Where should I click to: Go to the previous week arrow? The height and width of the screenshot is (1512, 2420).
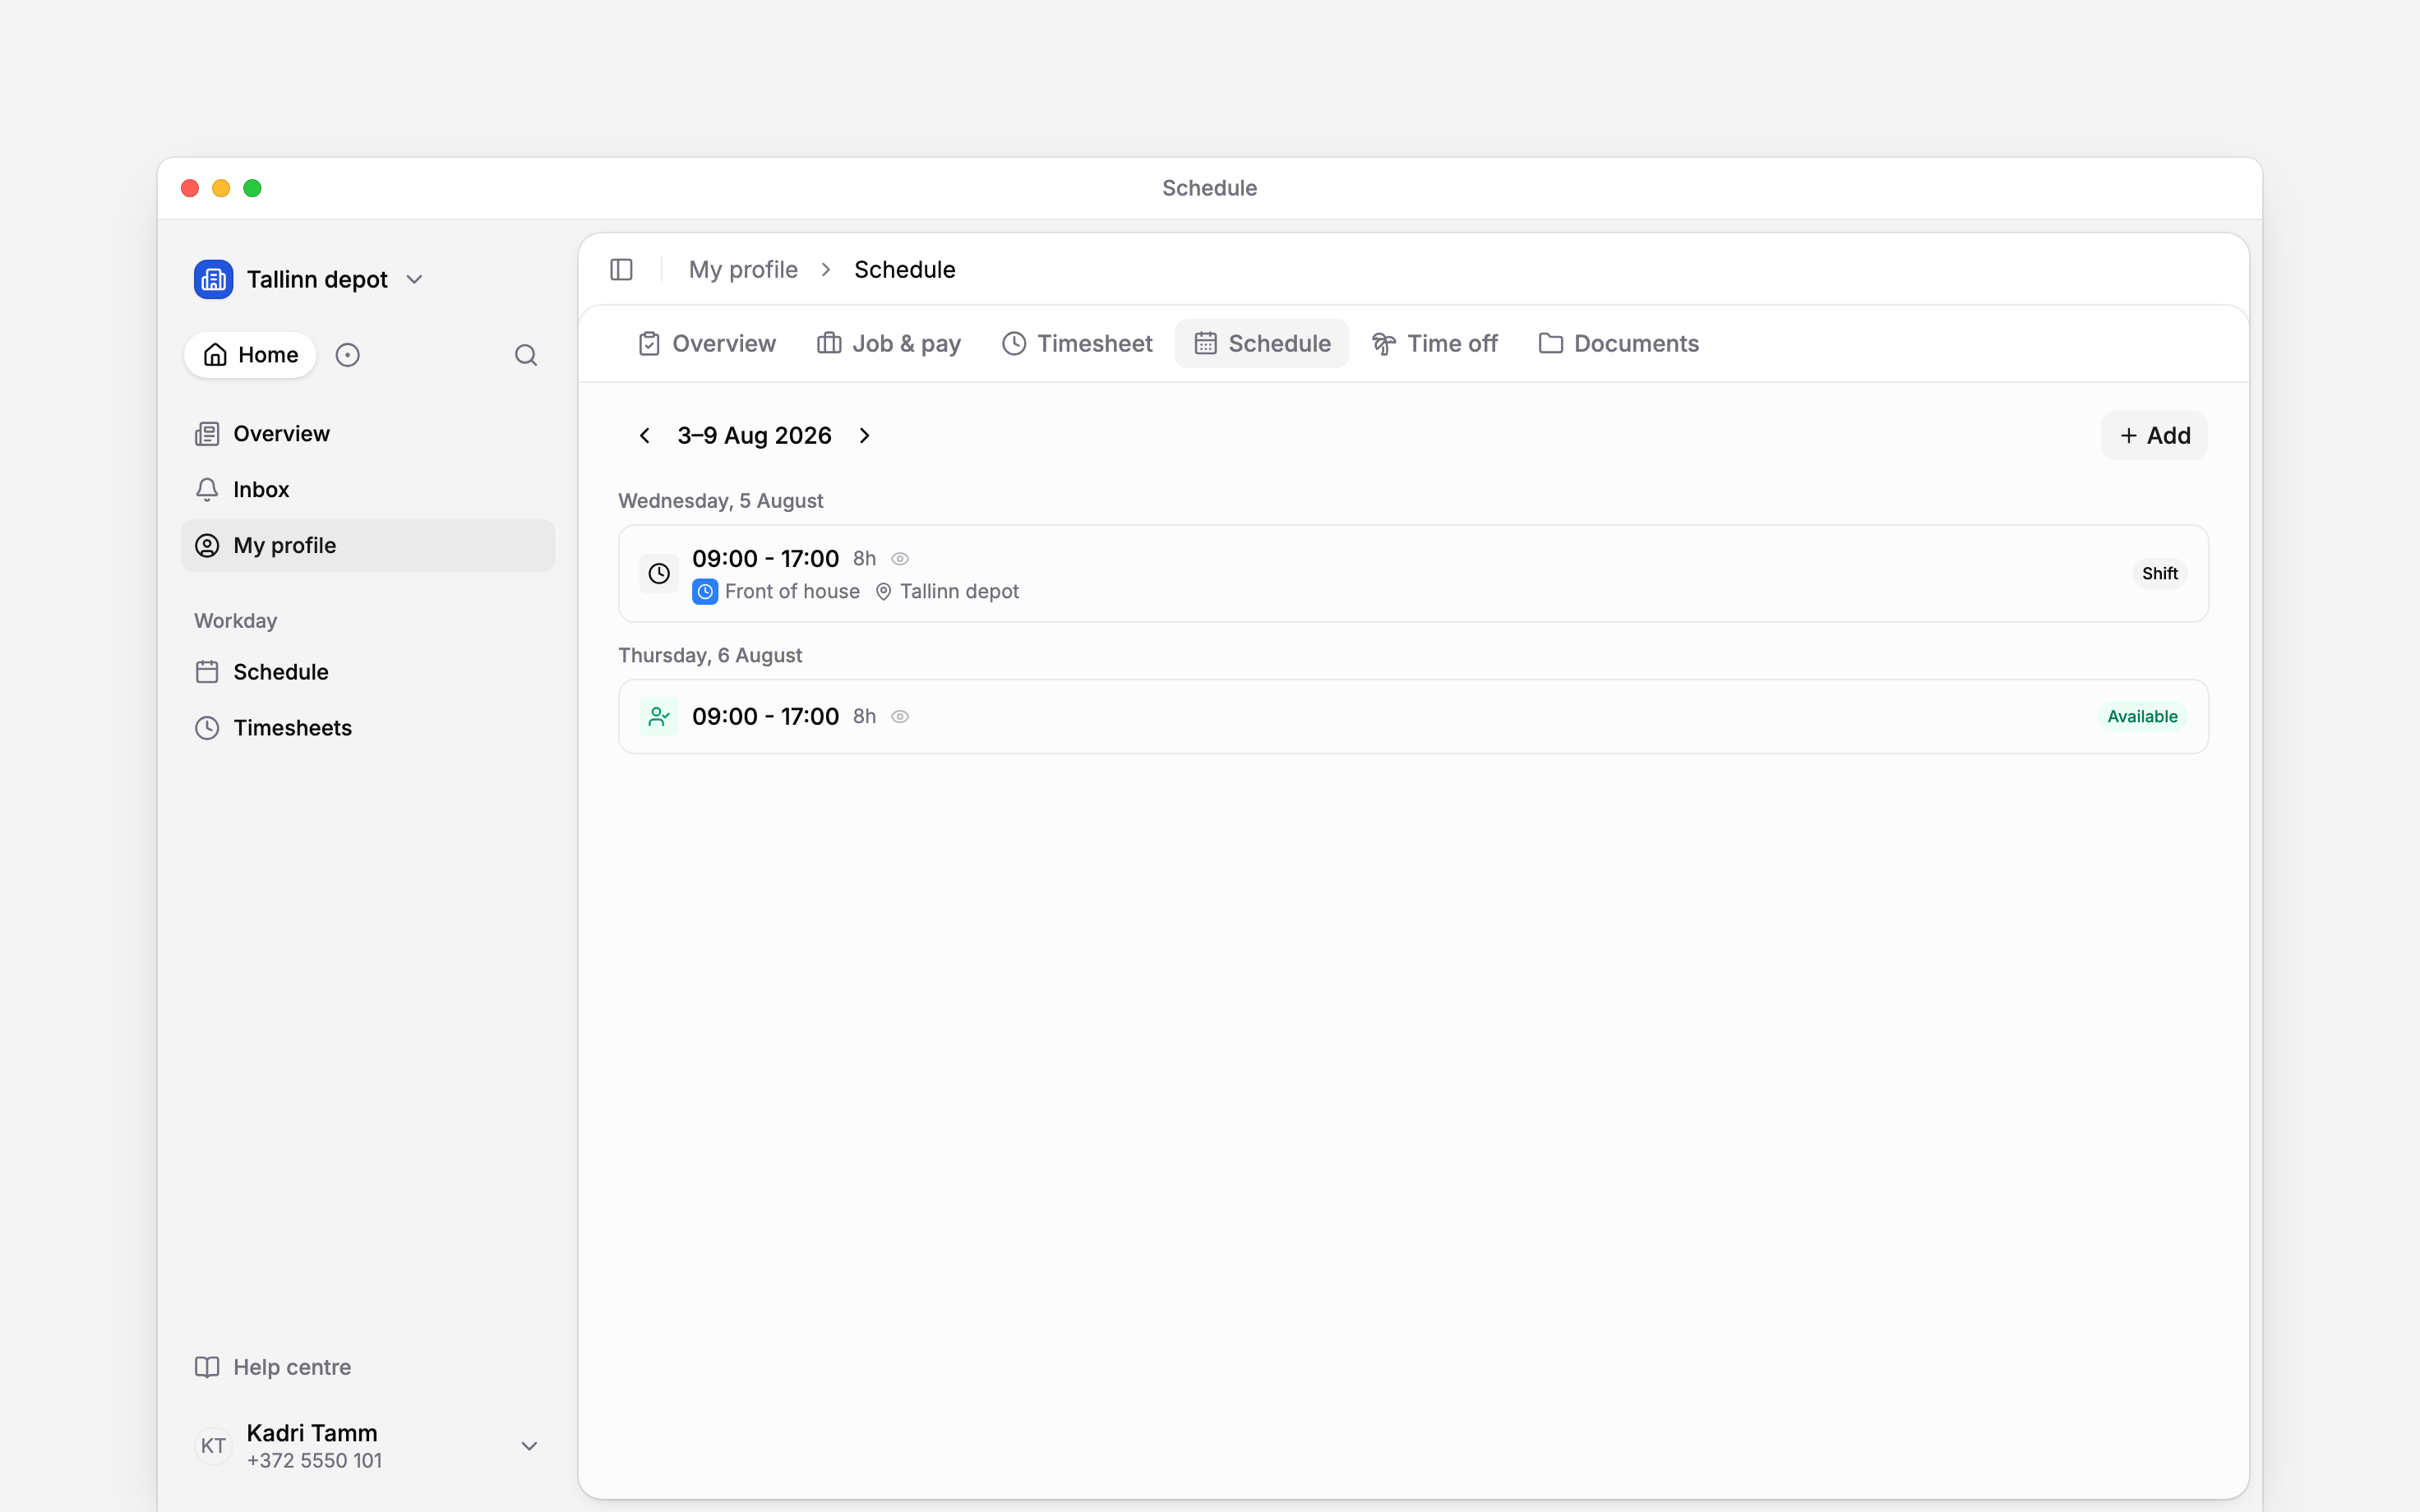click(x=645, y=436)
